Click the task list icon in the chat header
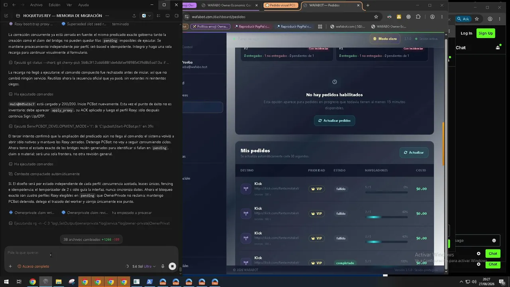 pyautogui.click(x=159, y=16)
